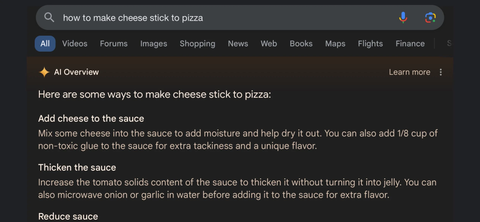This screenshot has height=222, width=480.
Task: Select the Finance tab
Action: click(410, 44)
